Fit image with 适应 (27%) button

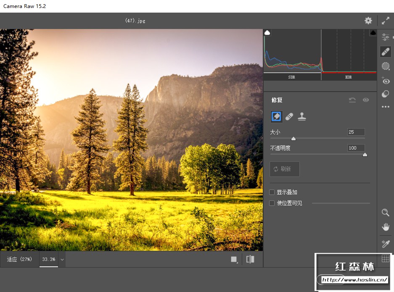[x=19, y=259]
